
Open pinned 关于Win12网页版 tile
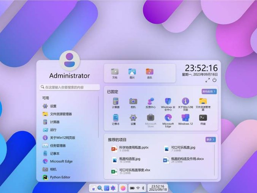click(186, 104)
